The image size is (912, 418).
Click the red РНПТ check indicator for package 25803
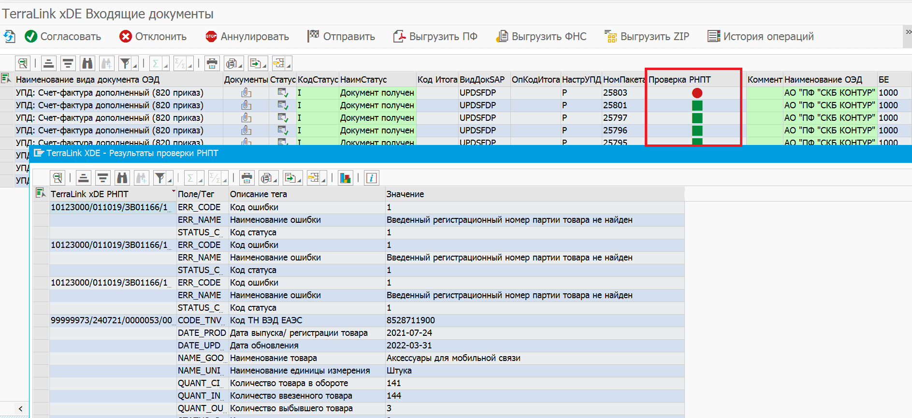(x=697, y=93)
